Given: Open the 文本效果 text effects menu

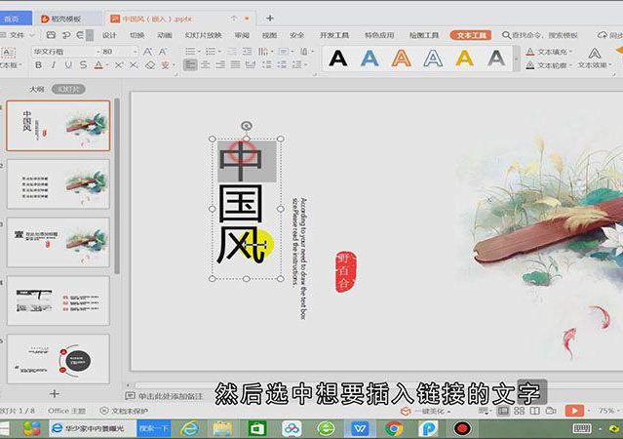Looking at the screenshot, I should point(595,59).
